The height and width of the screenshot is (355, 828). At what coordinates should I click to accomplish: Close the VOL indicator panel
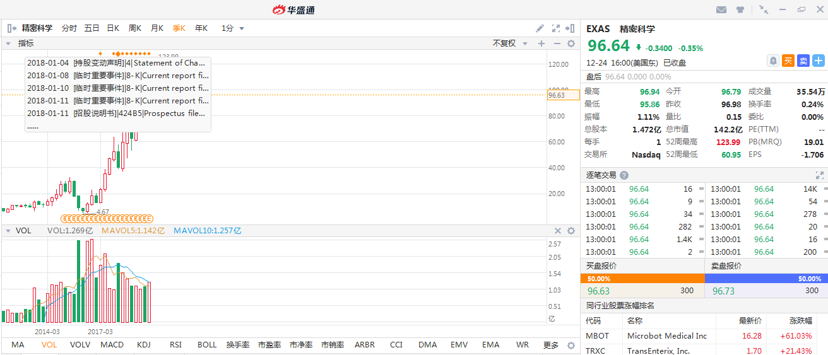tap(557, 231)
